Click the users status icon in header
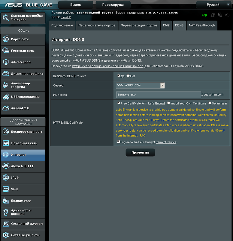This screenshot has width=233, height=241. (x=213, y=15)
